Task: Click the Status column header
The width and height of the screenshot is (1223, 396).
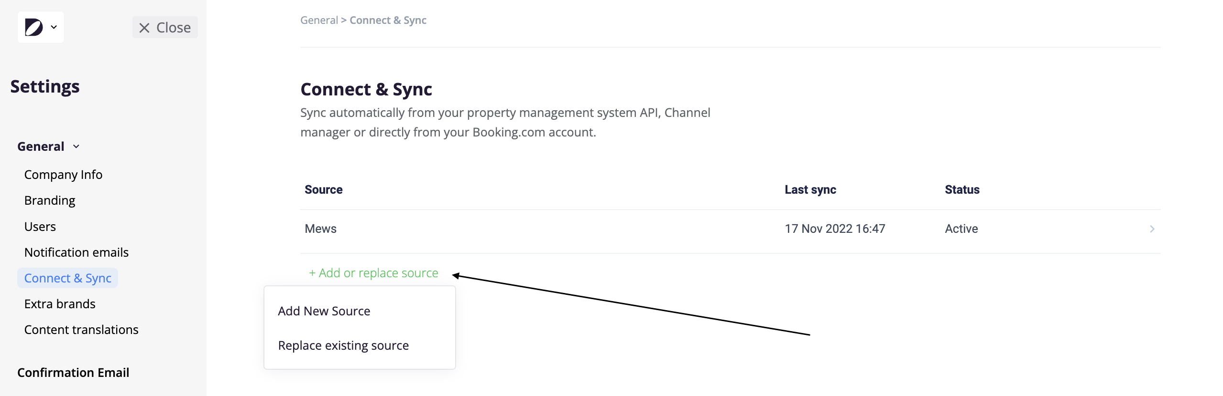Action: 962,190
